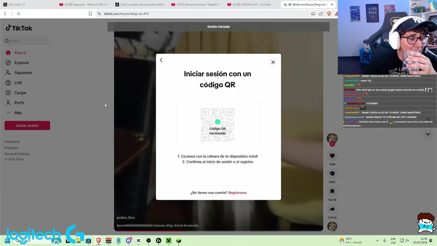Viewport: 437px width, 246px height.
Task: Switch to Guía Completa de Subnautica tab
Action: [140, 4]
